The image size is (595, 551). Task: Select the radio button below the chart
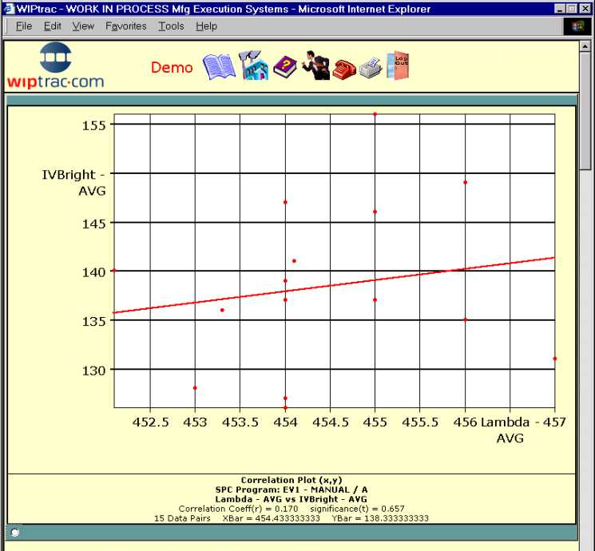tap(14, 532)
